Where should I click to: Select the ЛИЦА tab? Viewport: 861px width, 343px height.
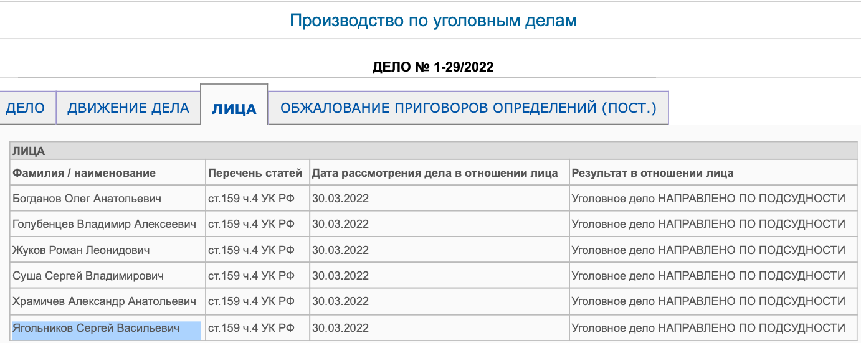[x=234, y=109]
